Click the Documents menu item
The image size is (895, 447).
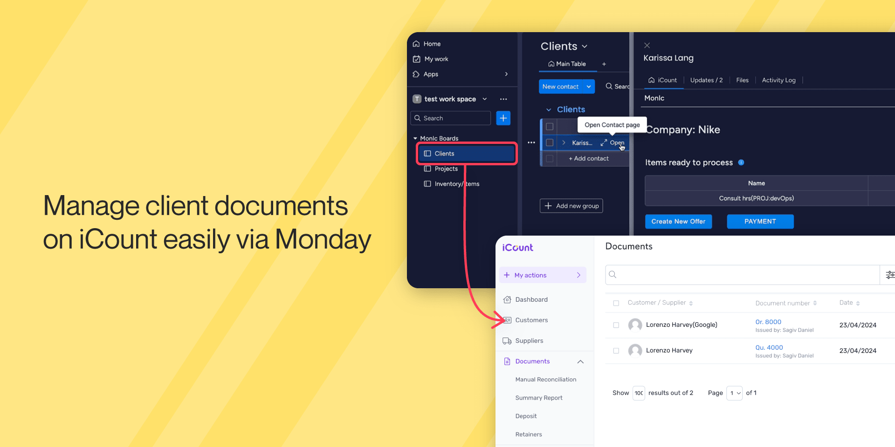(x=527, y=361)
